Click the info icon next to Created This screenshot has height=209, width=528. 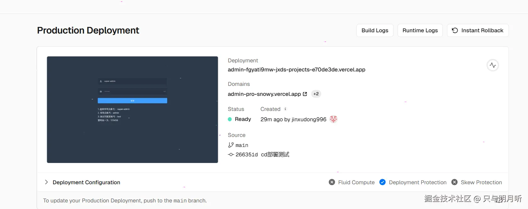(x=285, y=109)
